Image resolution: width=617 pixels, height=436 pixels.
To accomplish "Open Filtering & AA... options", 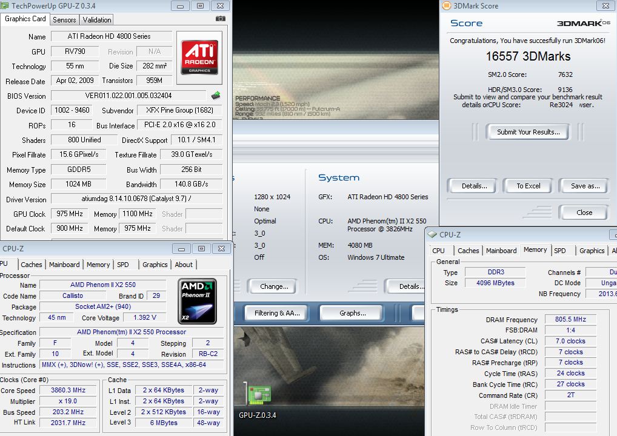I will point(276,313).
